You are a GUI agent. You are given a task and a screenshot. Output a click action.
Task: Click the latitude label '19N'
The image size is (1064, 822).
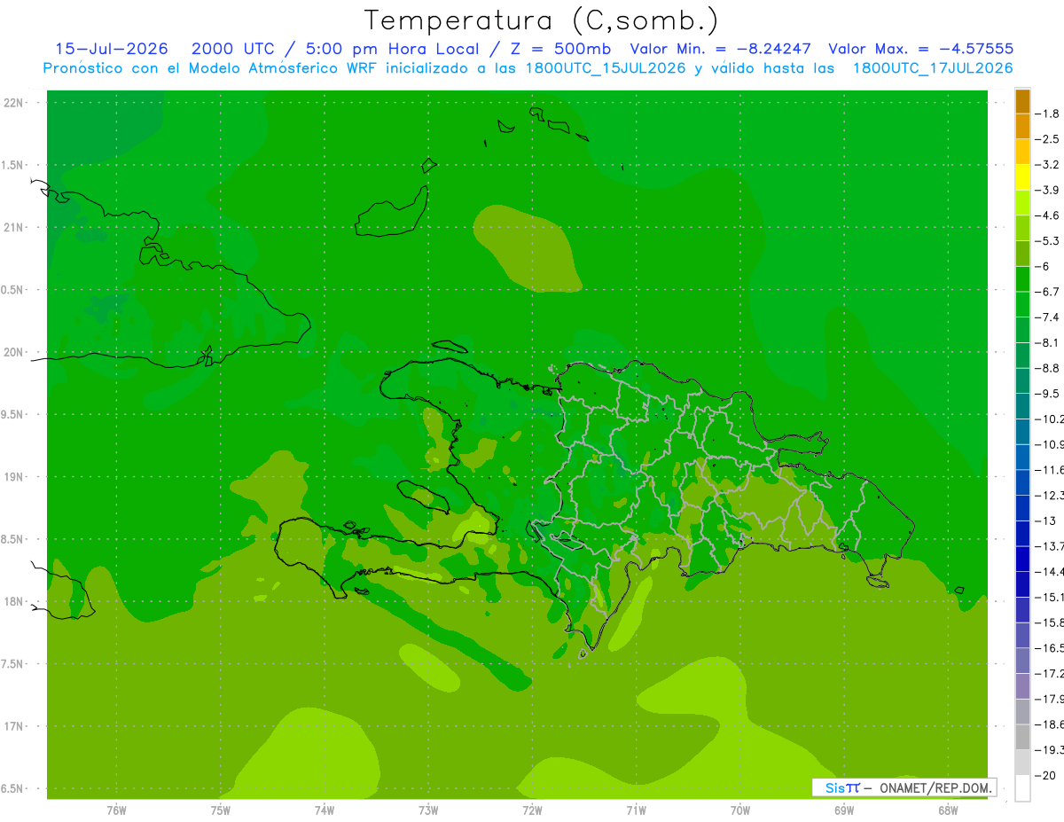click(x=14, y=477)
